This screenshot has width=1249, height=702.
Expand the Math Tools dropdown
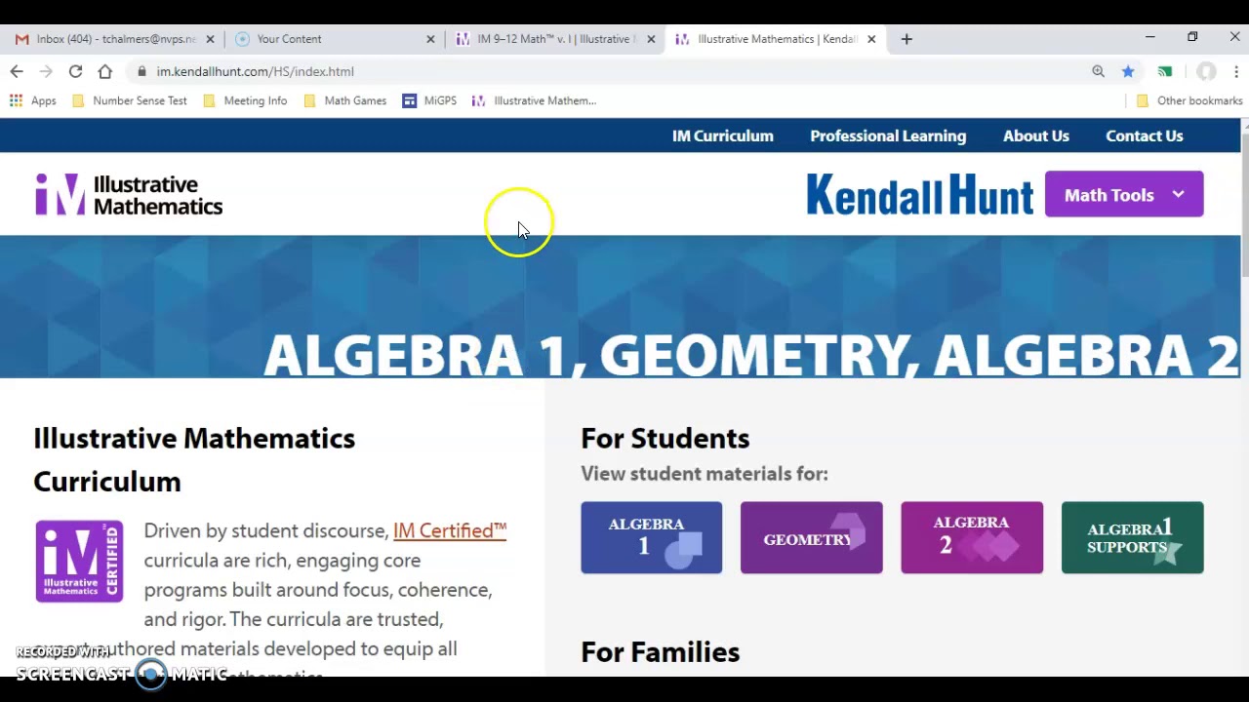(x=1124, y=194)
